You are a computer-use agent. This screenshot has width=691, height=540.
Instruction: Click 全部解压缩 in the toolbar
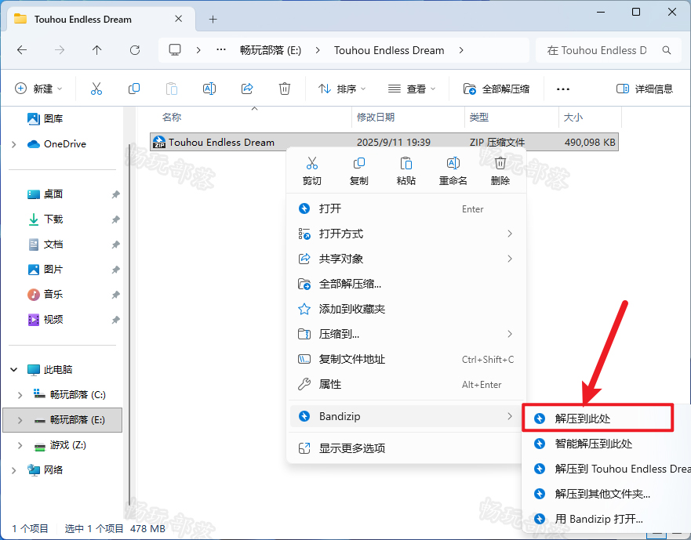pyautogui.click(x=496, y=89)
